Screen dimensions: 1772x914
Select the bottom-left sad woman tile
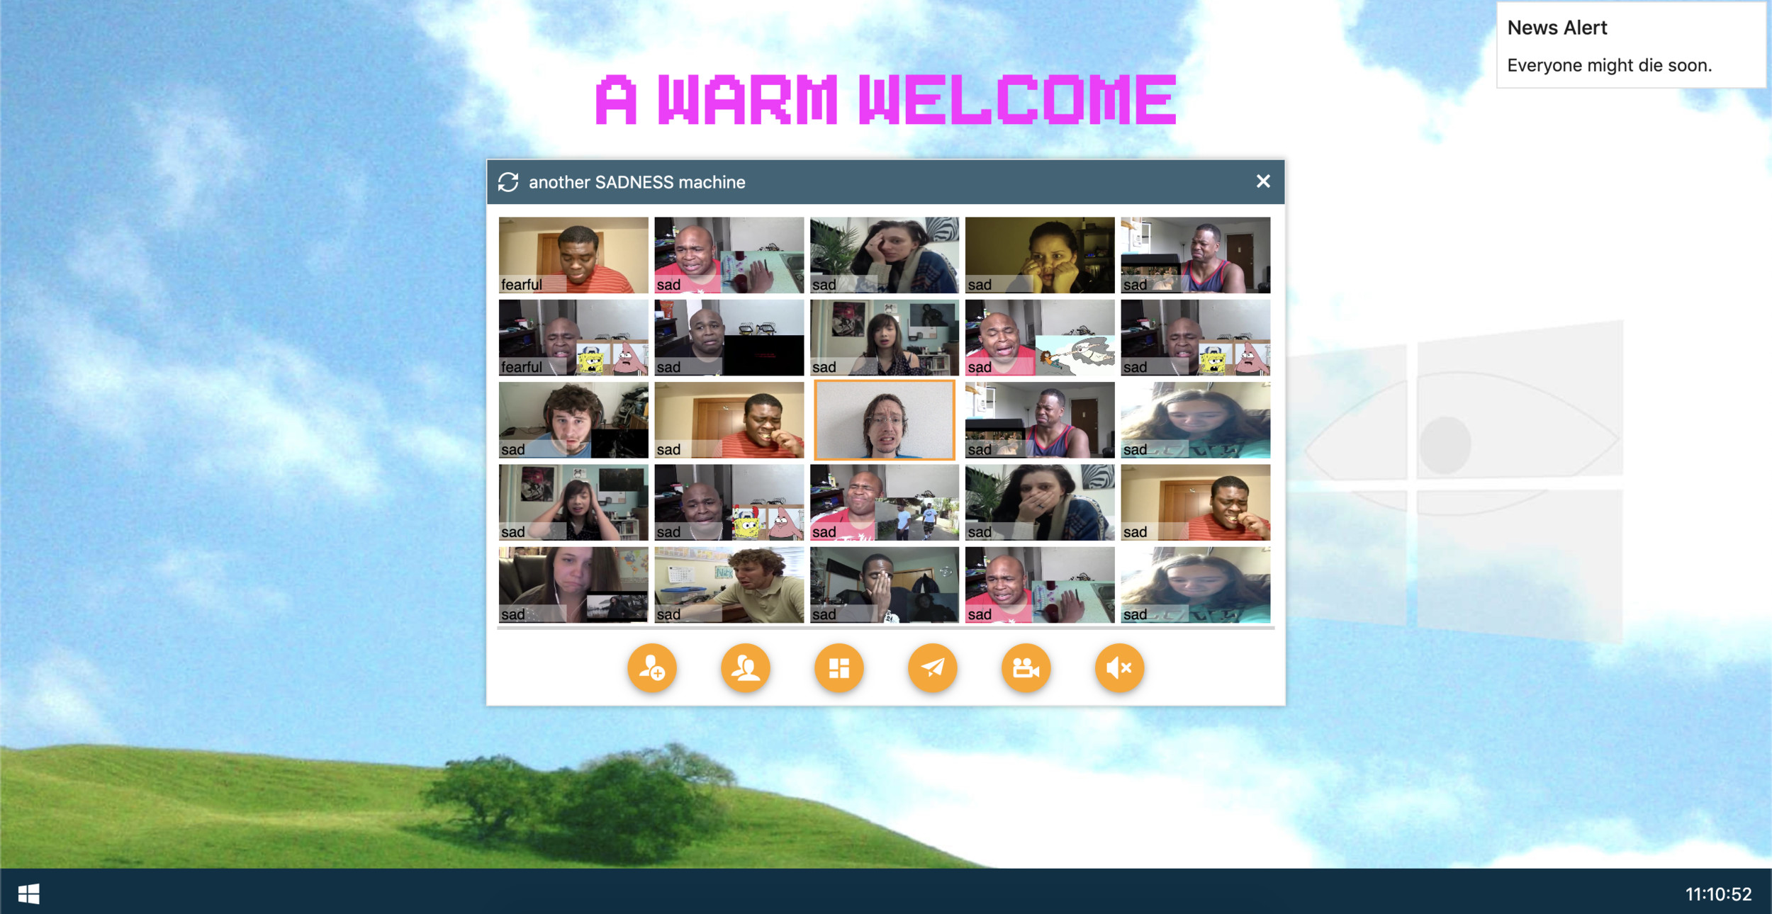click(573, 585)
